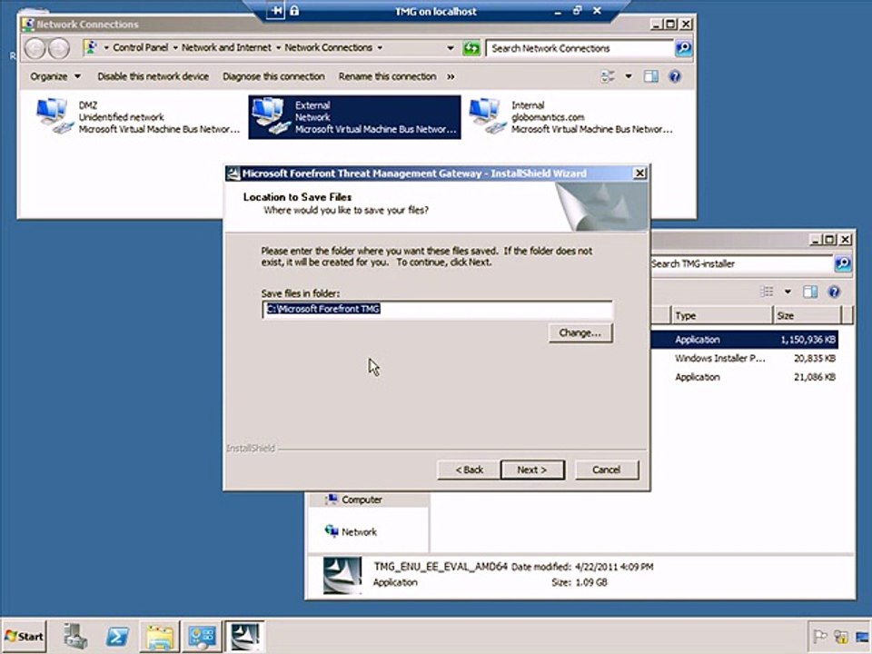Open Server Manager from the taskbar
Image resolution: width=872 pixels, height=654 pixels.
pyautogui.click(x=75, y=636)
